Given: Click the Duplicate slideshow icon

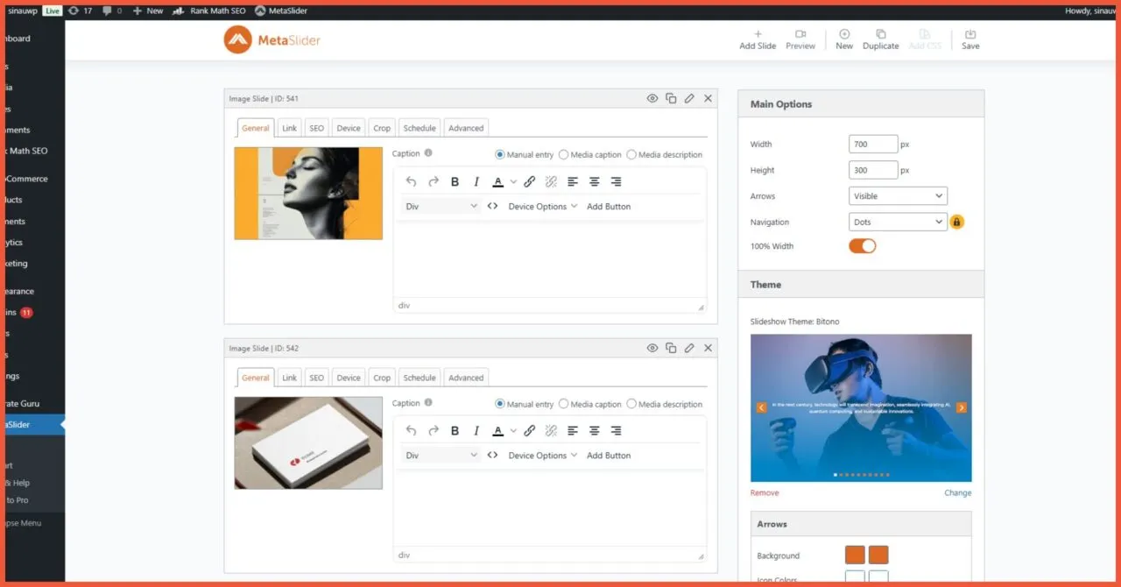Looking at the screenshot, I should tap(880, 35).
